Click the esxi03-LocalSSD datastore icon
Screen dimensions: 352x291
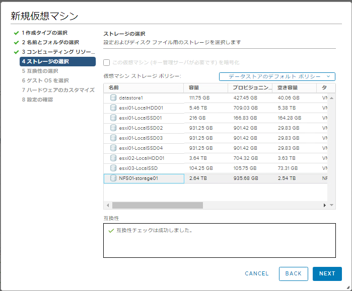113,168
